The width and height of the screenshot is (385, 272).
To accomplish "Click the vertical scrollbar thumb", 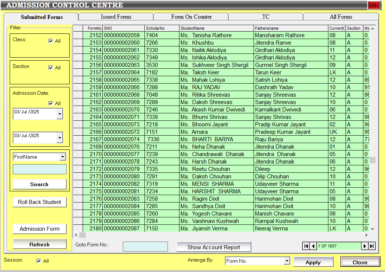I will [x=372, y=160].
